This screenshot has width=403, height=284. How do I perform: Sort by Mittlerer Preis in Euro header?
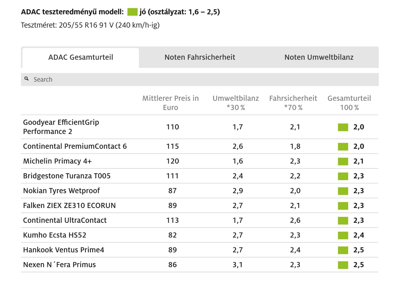170,103
